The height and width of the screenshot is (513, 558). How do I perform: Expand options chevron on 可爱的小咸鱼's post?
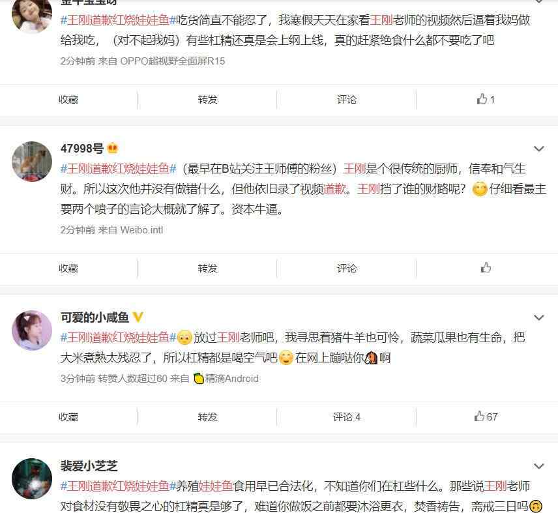pos(539,317)
